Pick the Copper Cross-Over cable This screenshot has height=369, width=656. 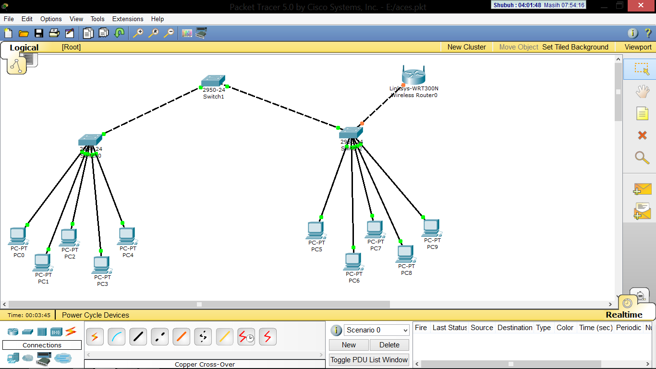(x=159, y=337)
